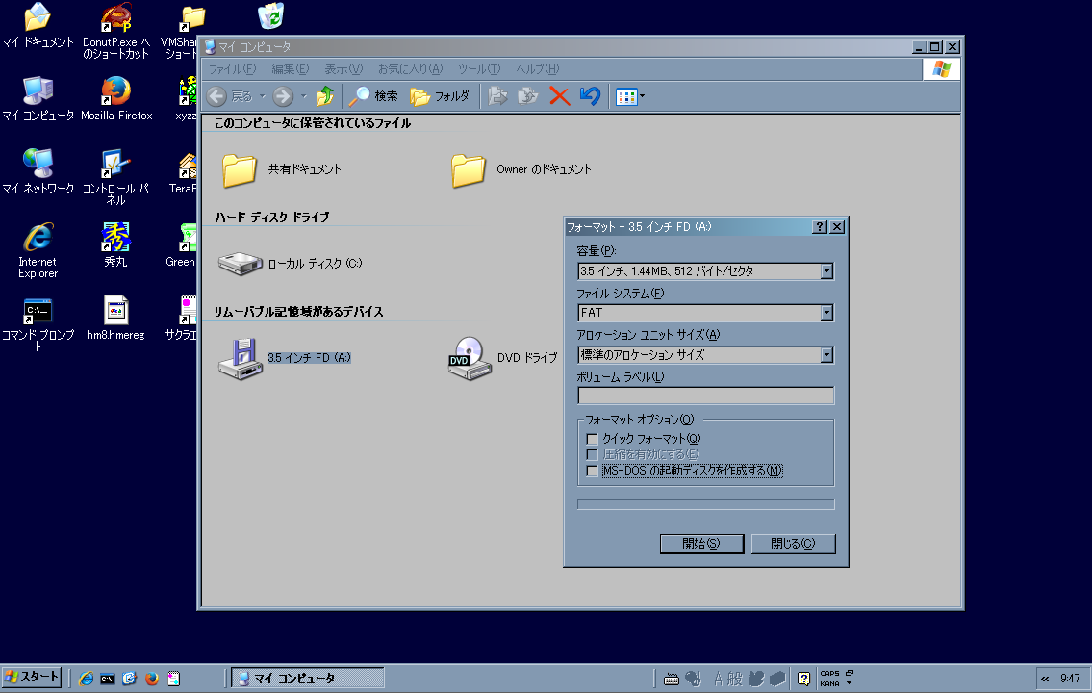Open the 検索 (Search) tool in the toolbar

coord(371,96)
